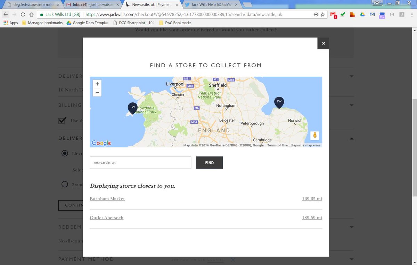This screenshot has height=265, width=417.
Task: Switch to the Jack Wills Help Twitter tab
Action: click(x=210, y=5)
